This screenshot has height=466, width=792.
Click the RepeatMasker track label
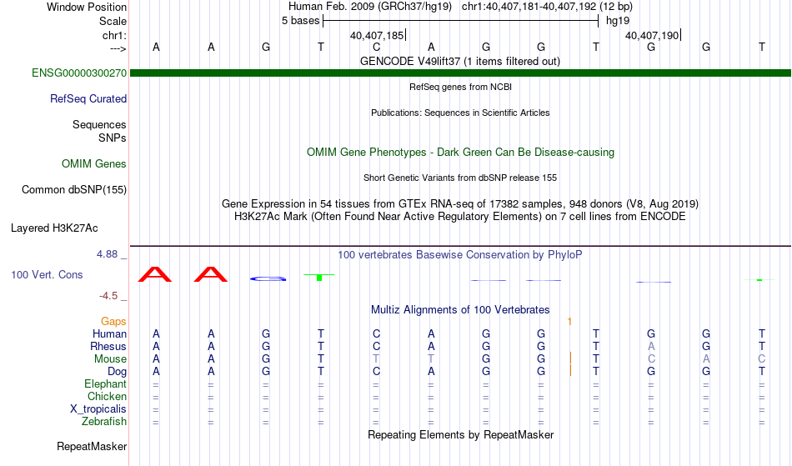pyautogui.click(x=92, y=446)
